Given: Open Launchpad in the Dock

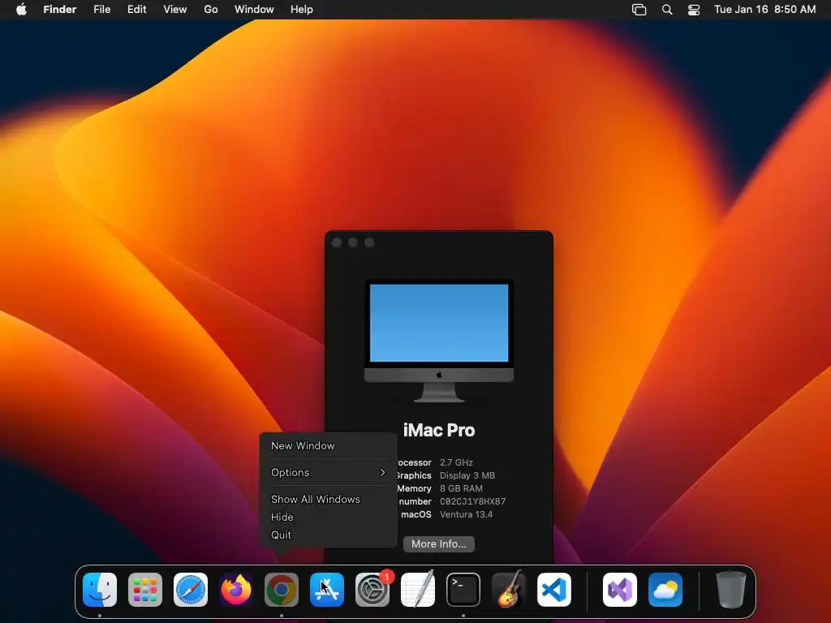Looking at the screenshot, I should pyautogui.click(x=145, y=590).
